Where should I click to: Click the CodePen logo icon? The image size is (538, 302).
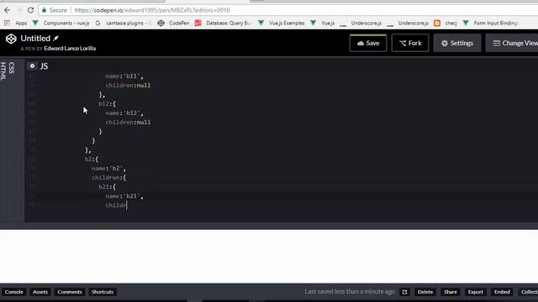pyautogui.click(x=11, y=39)
